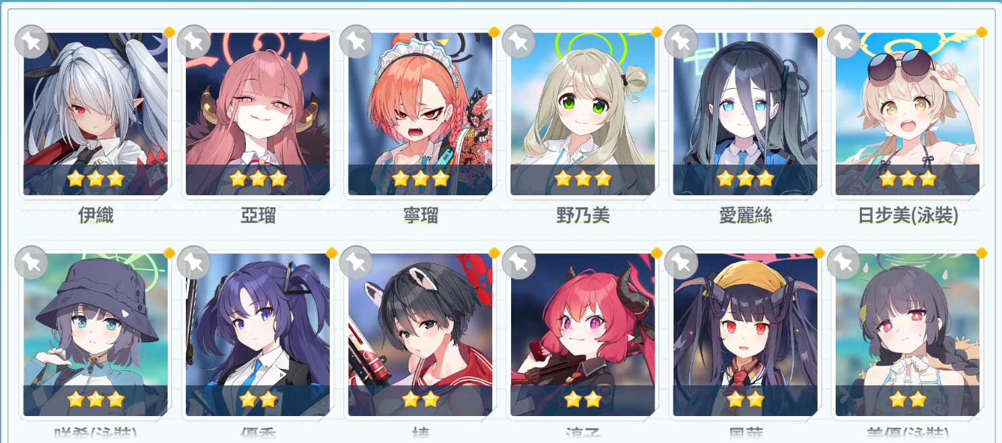This screenshot has height=443, width=1002.
Task: Click the 寧瑠 name label
Action: [x=420, y=215]
